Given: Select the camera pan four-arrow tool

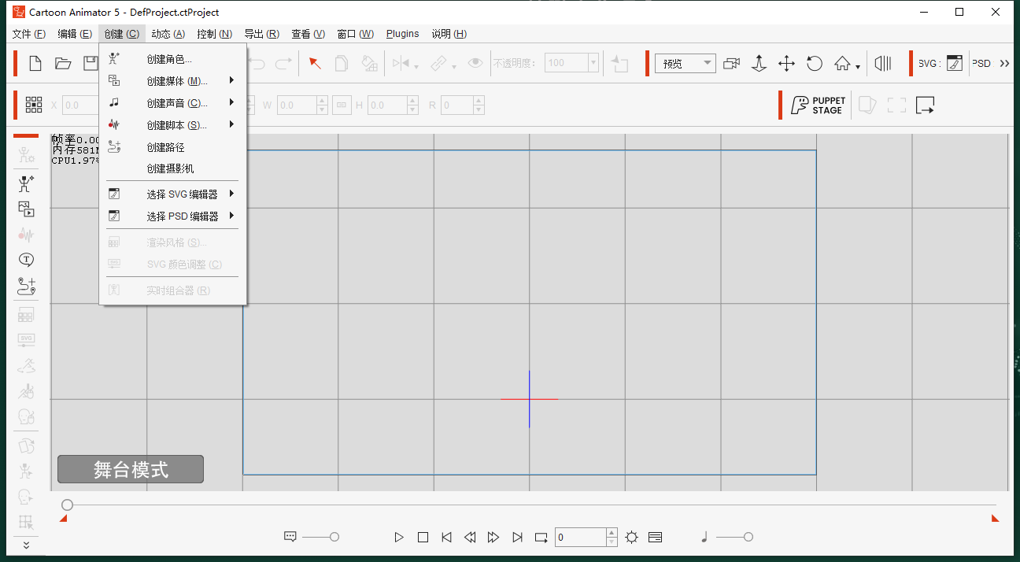Looking at the screenshot, I should [x=786, y=64].
